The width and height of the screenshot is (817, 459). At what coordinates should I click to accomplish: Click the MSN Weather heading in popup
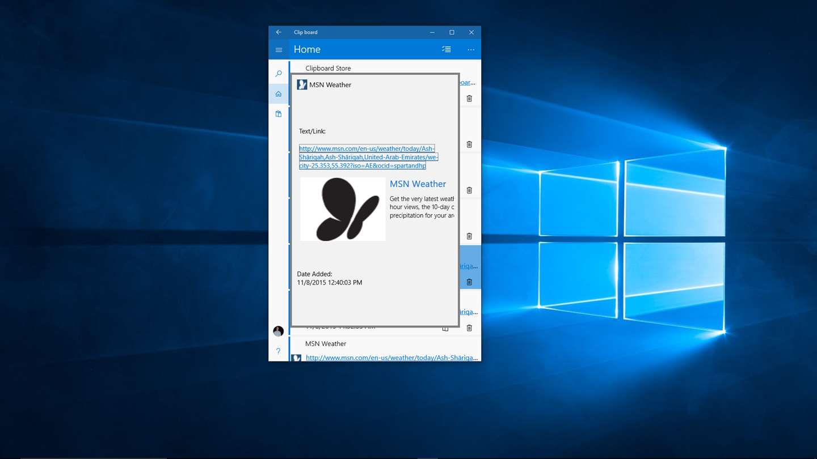click(330, 84)
